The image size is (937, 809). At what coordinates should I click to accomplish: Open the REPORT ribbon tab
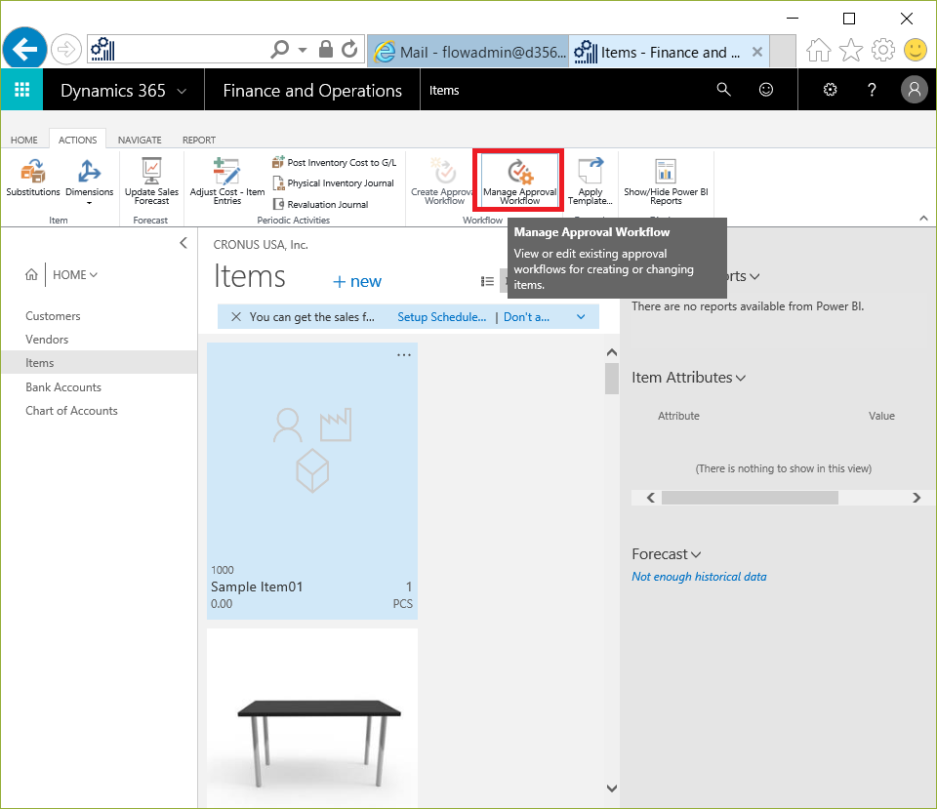(x=199, y=140)
